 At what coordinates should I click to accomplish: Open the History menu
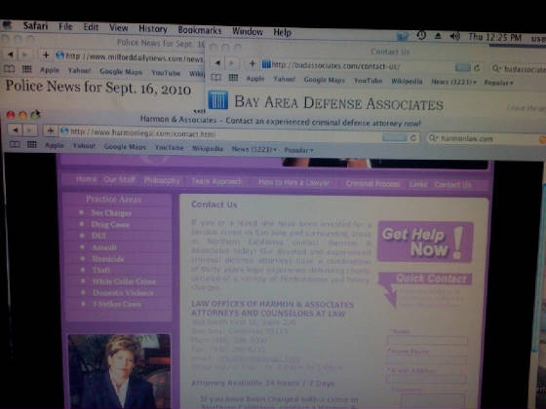click(x=153, y=28)
